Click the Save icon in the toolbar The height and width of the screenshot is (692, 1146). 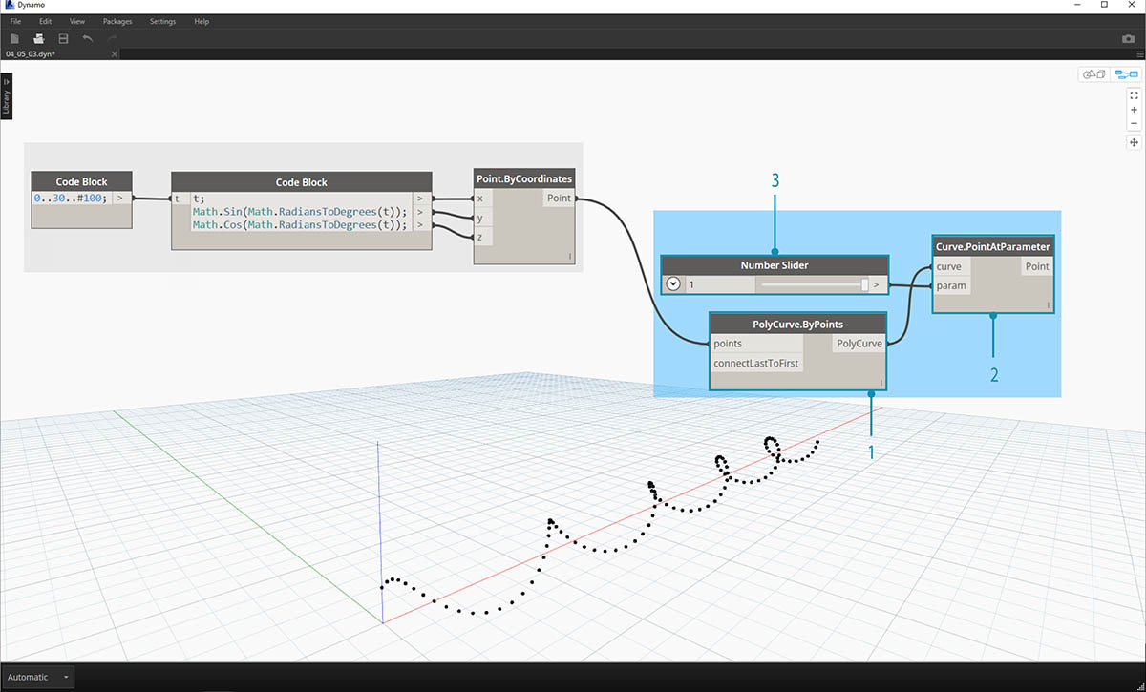click(63, 38)
